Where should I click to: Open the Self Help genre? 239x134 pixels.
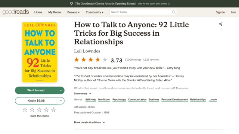pyautogui.click(x=90, y=99)
